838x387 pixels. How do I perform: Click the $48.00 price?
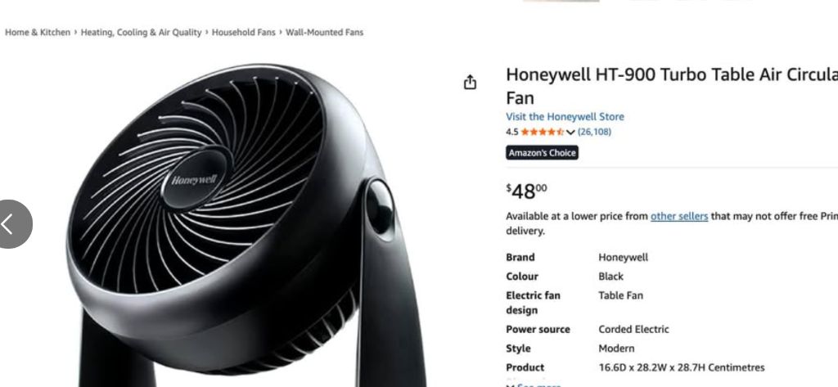[x=526, y=191]
